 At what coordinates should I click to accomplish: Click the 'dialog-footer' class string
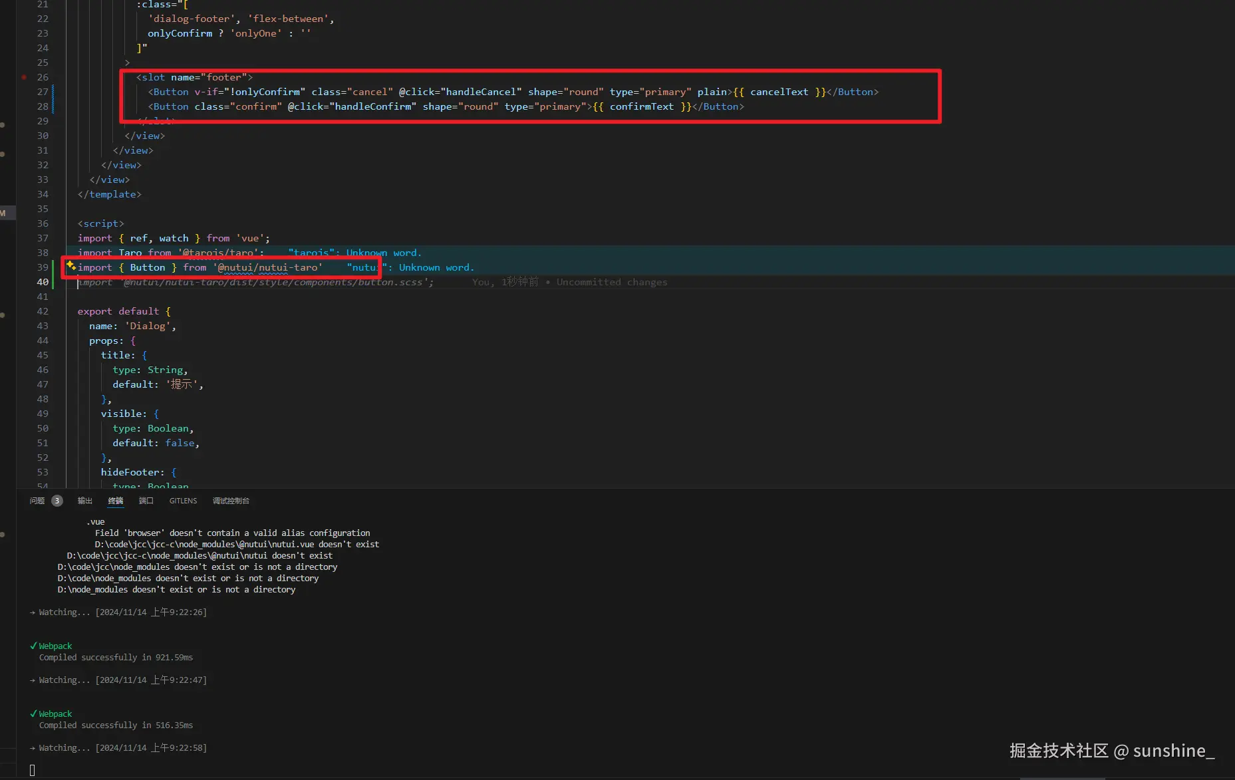click(192, 19)
